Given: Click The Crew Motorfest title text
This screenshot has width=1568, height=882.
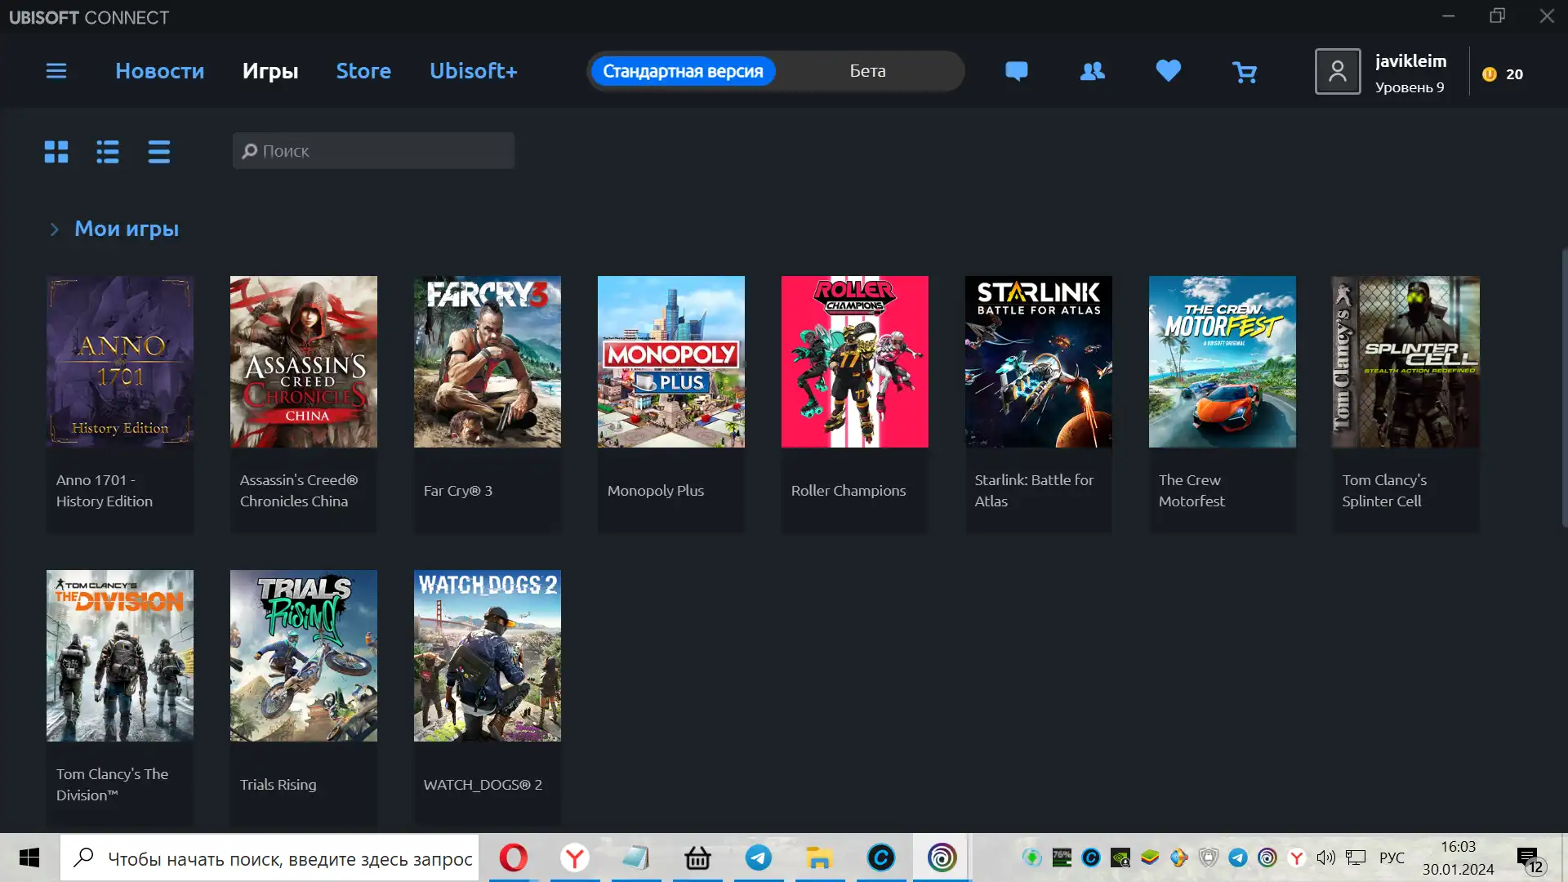Looking at the screenshot, I should (x=1192, y=491).
